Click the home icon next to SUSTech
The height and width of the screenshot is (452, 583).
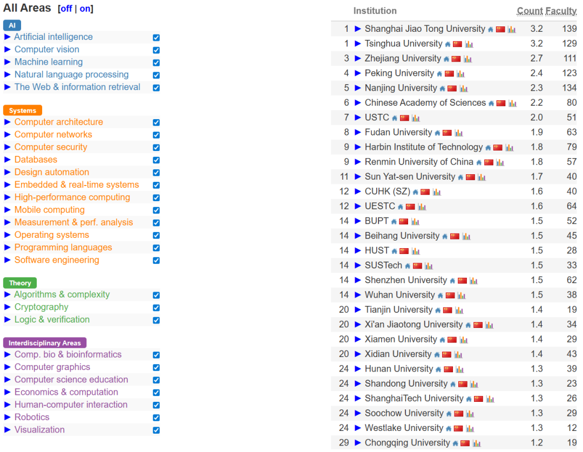pyautogui.click(x=408, y=265)
